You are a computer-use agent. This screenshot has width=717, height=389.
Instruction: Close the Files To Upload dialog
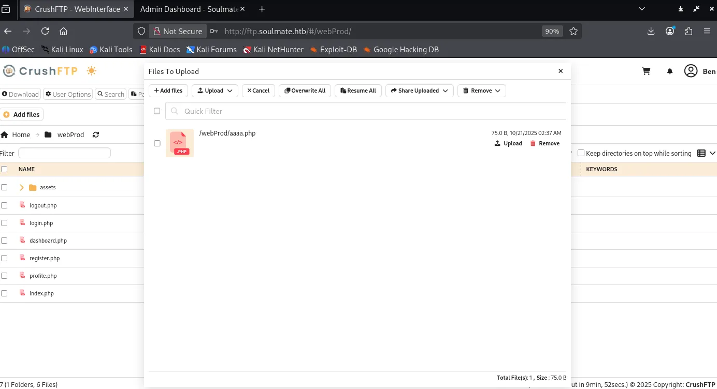click(561, 71)
